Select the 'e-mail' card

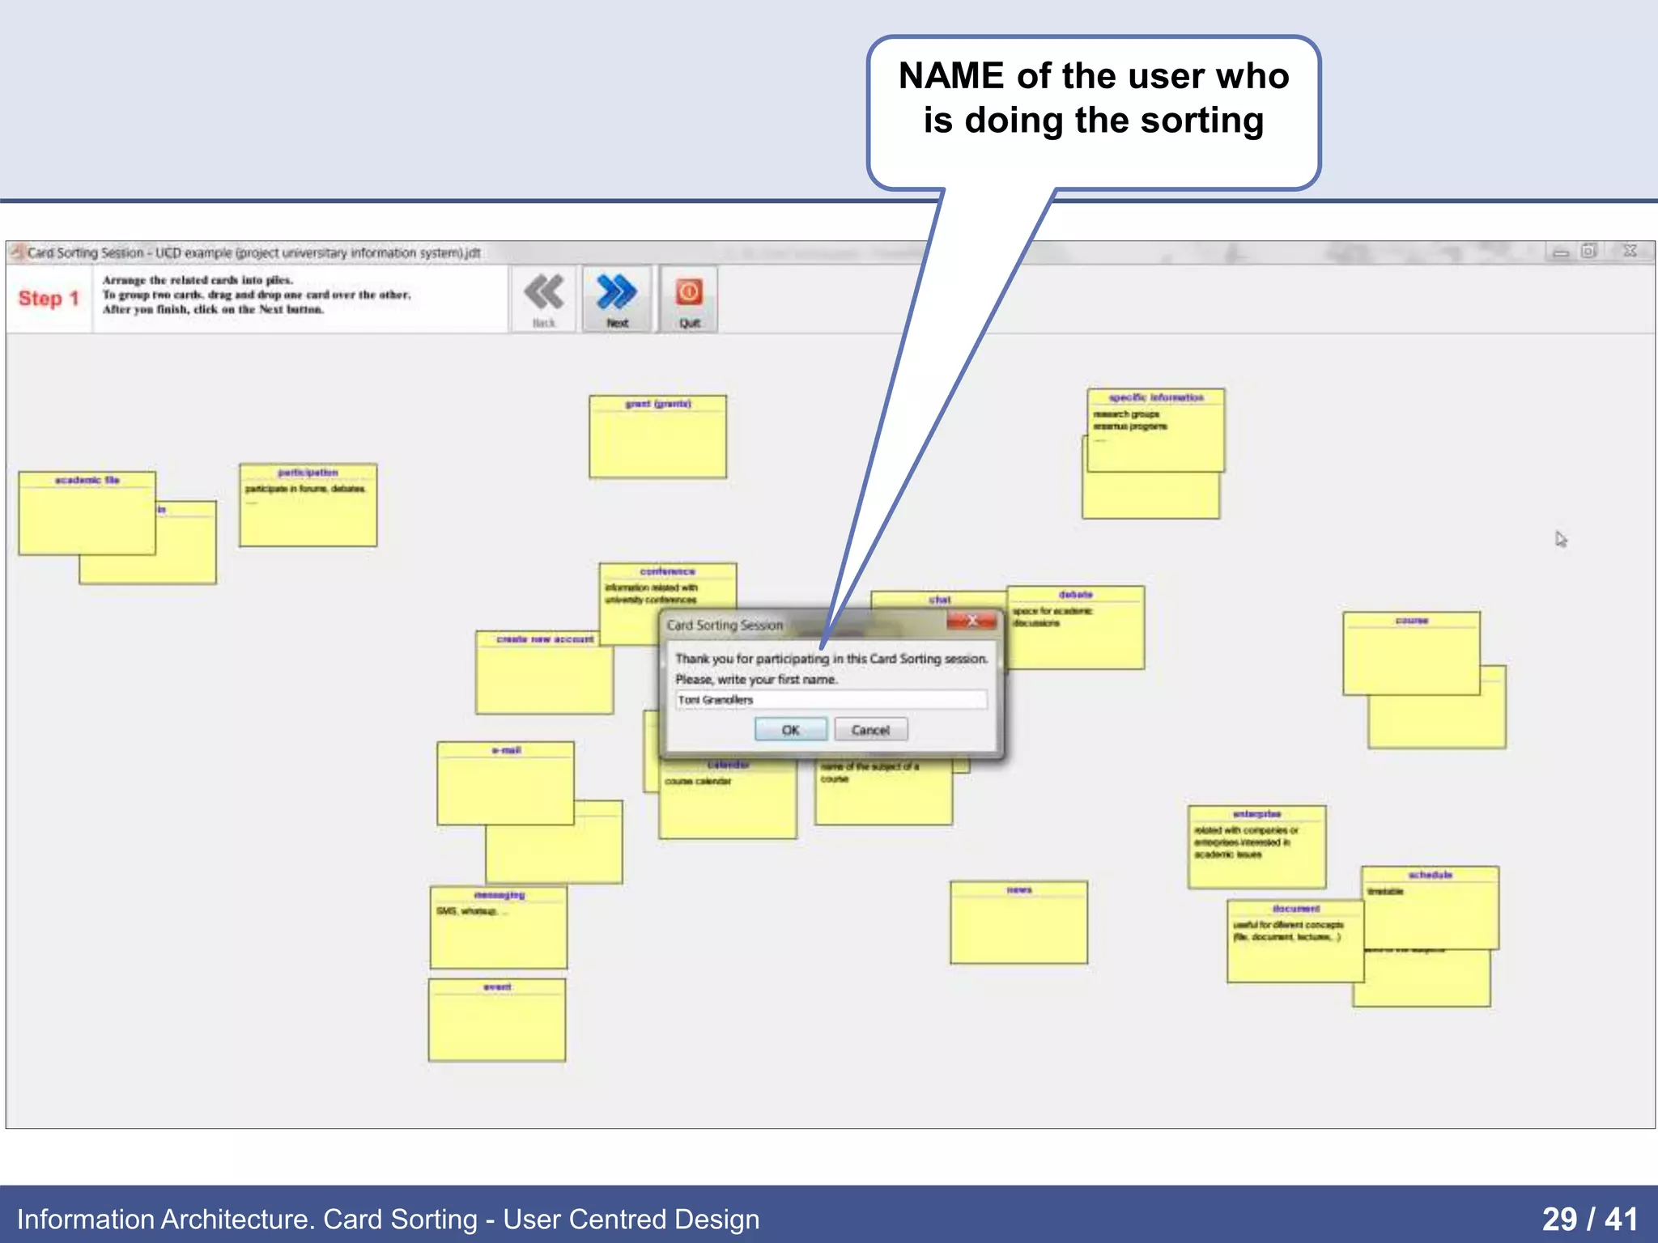pos(505,783)
